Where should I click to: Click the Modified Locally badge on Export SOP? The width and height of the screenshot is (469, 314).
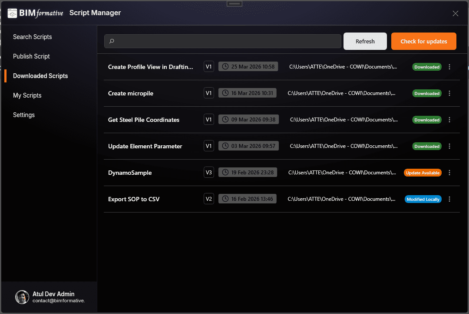click(423, 199)
